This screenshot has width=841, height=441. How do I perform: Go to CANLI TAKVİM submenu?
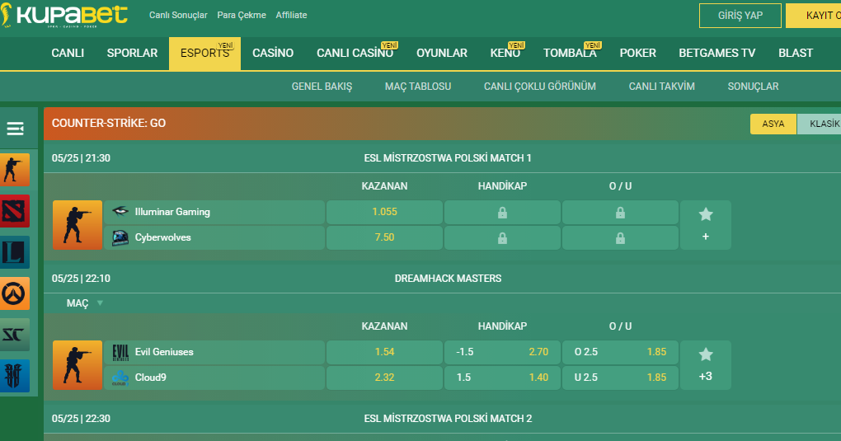[661, 87]
